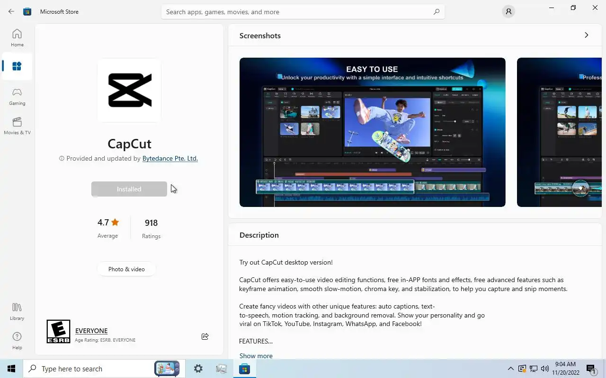Select the Photo & video category tag
This screenshot has width=606, height=378.
click(126, 269)
